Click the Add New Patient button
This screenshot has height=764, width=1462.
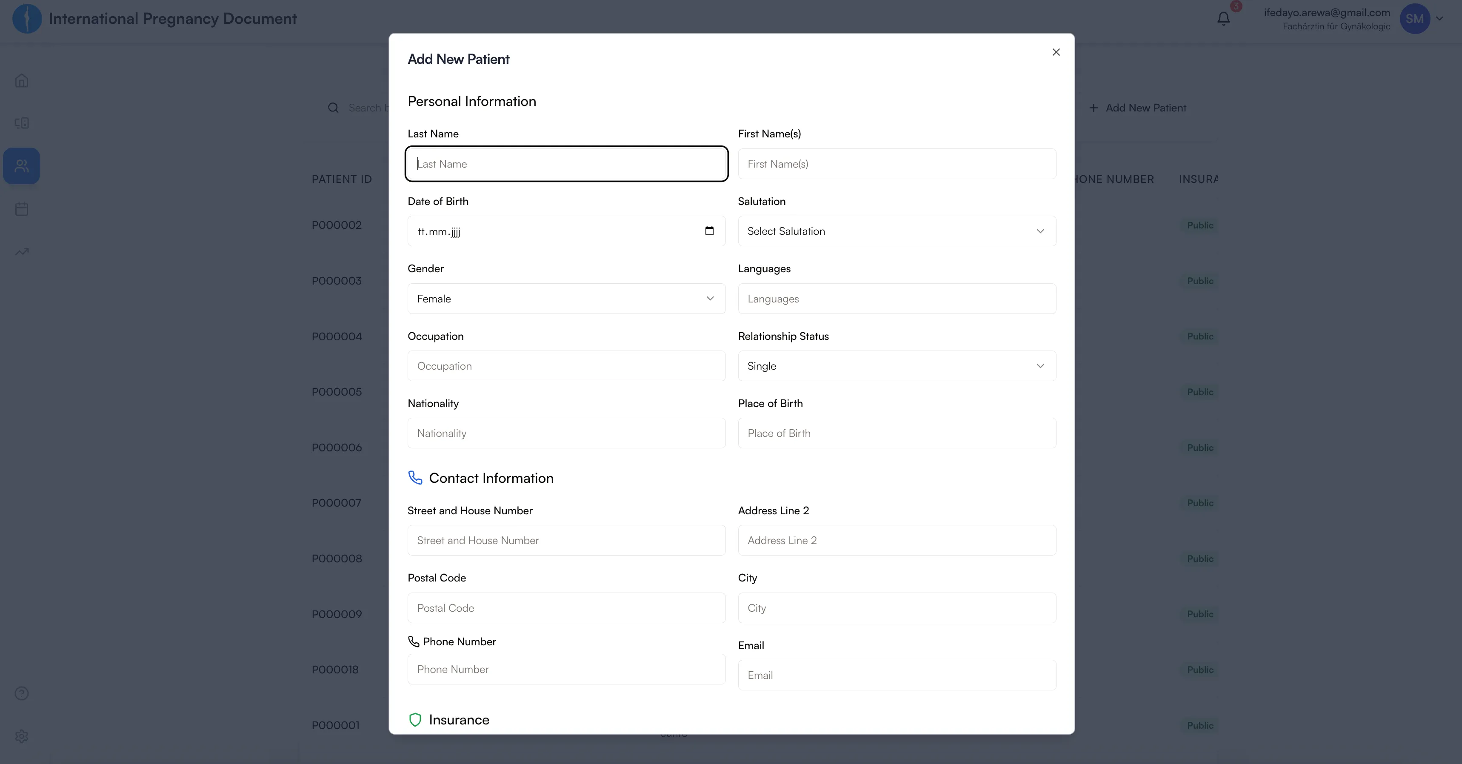pyautogui.click(x=1138, y=108)
